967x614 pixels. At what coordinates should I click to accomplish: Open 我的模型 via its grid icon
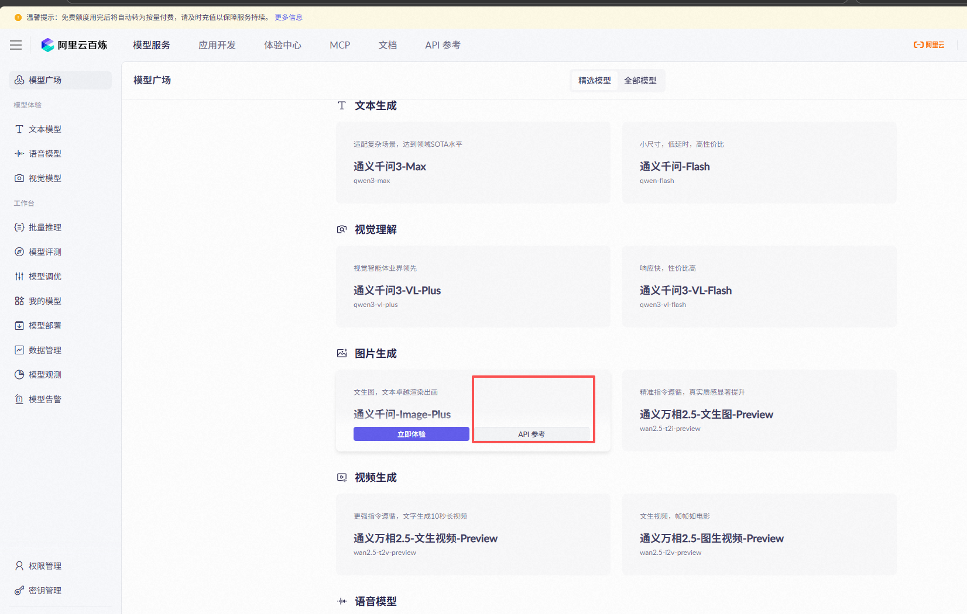tap(19, 301)
